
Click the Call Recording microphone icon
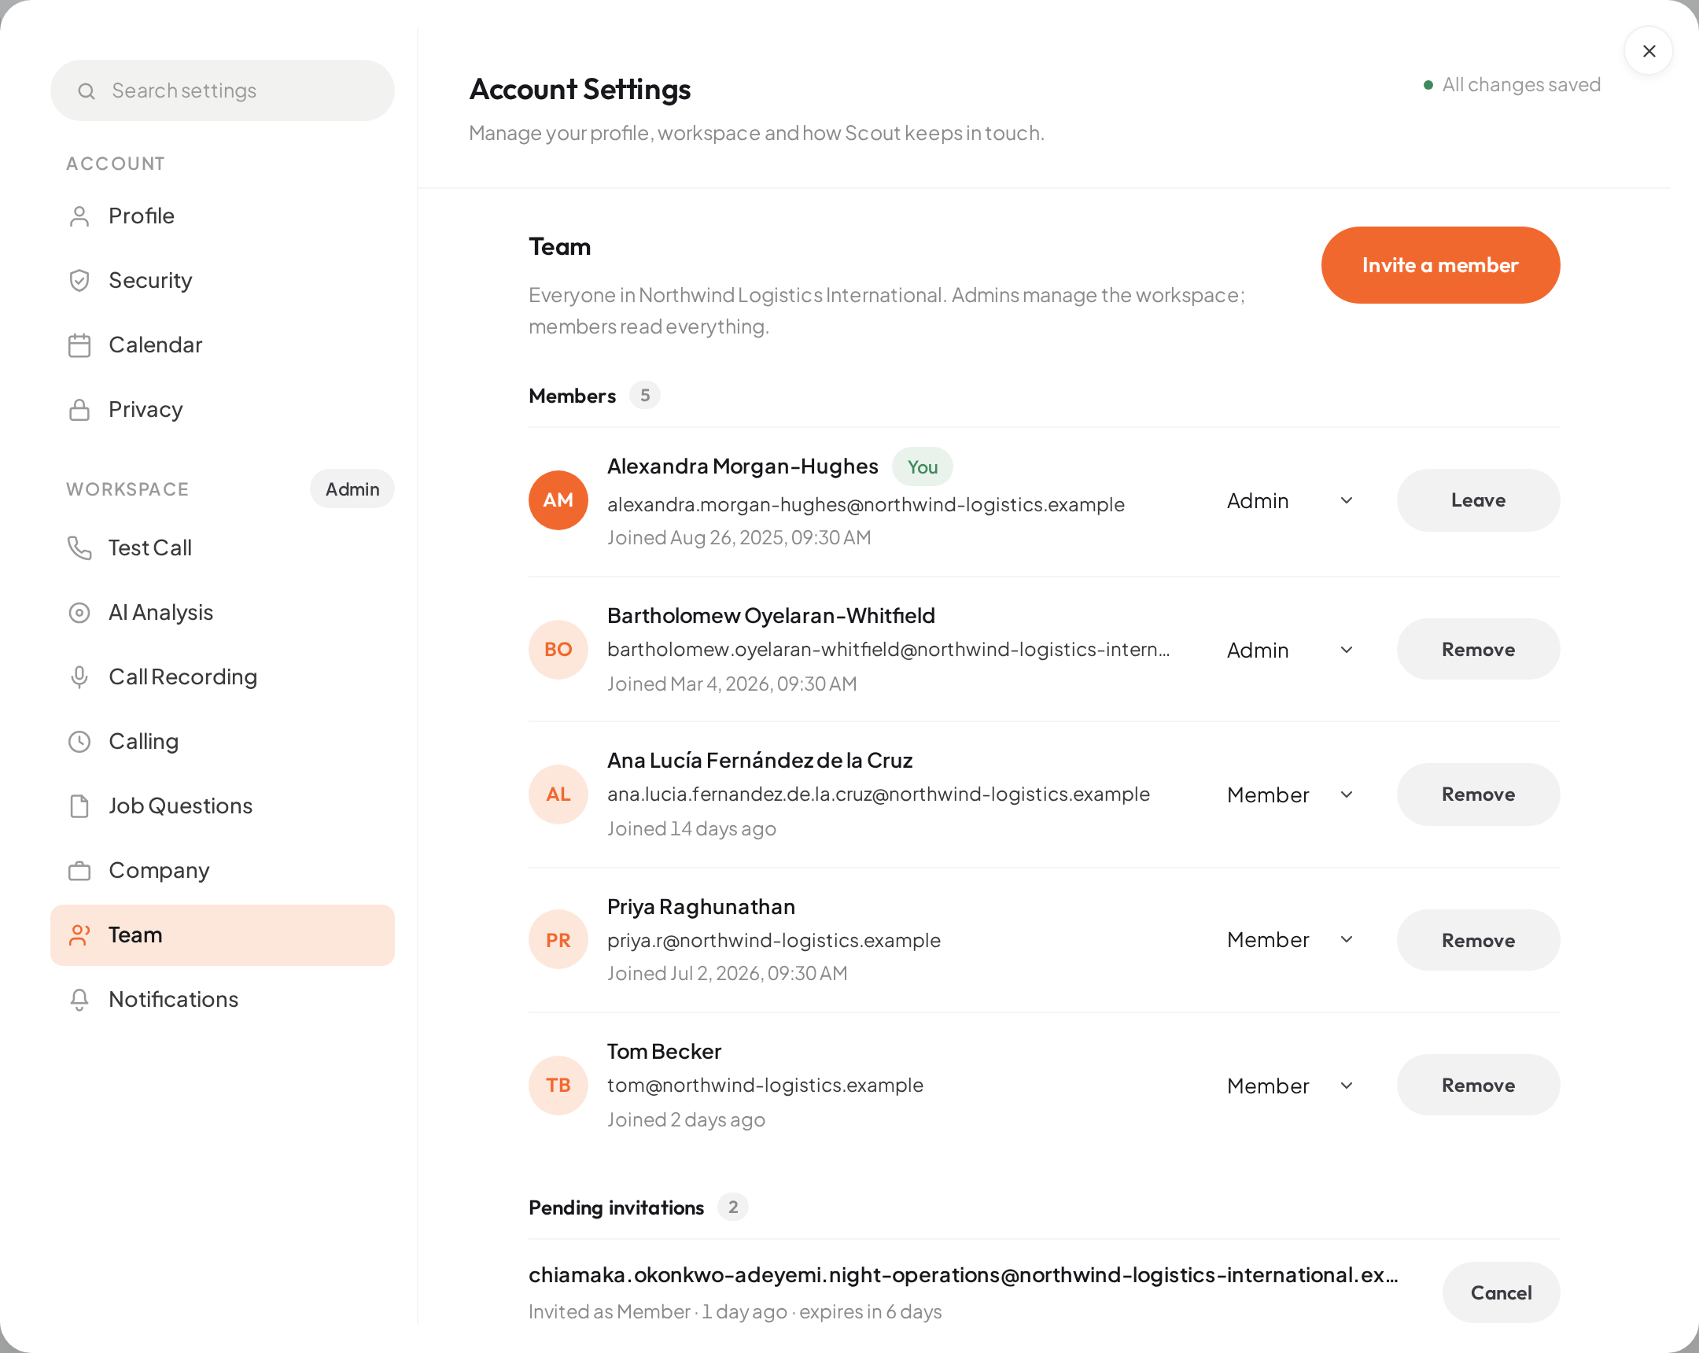[x=79, y=677]
